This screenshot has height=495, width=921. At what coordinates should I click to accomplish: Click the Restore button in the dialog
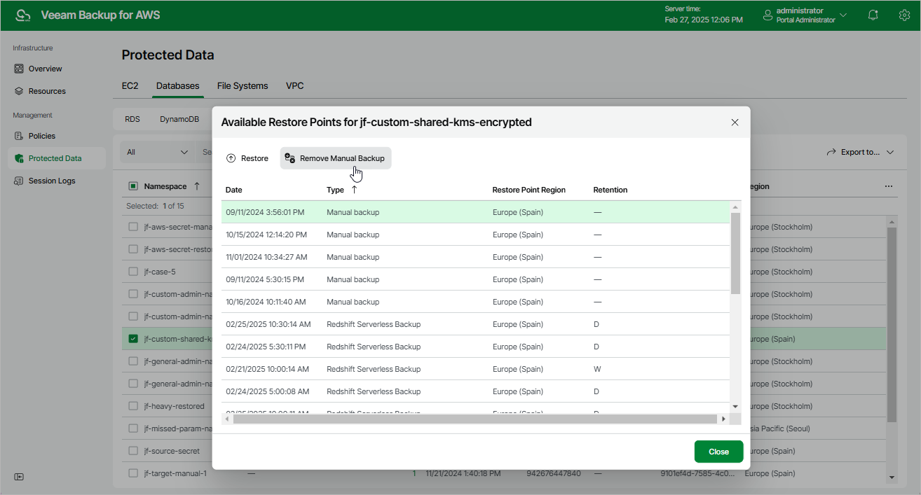click(x=247, y=158)
